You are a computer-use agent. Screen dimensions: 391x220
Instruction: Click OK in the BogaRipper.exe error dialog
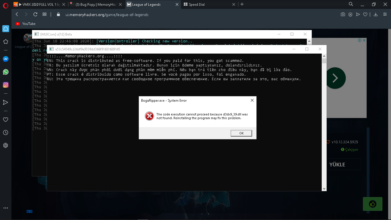(x=241, y=133)
